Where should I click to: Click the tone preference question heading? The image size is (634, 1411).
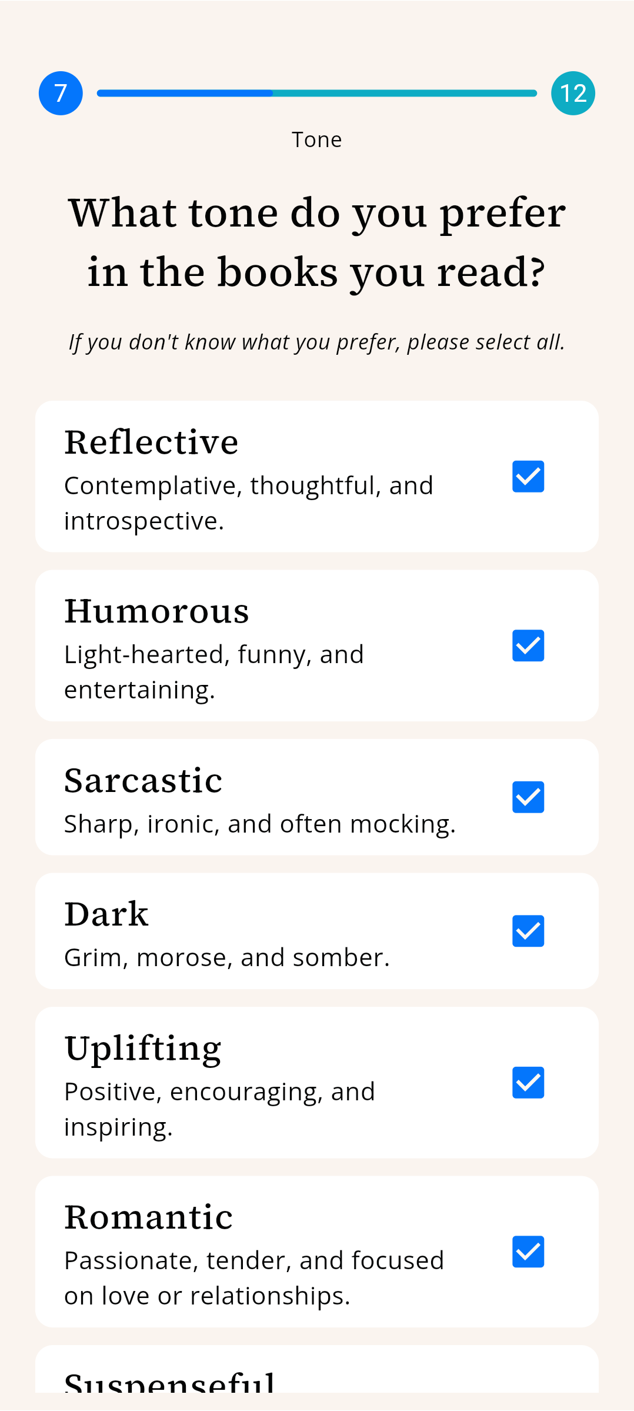pos(317,242)
